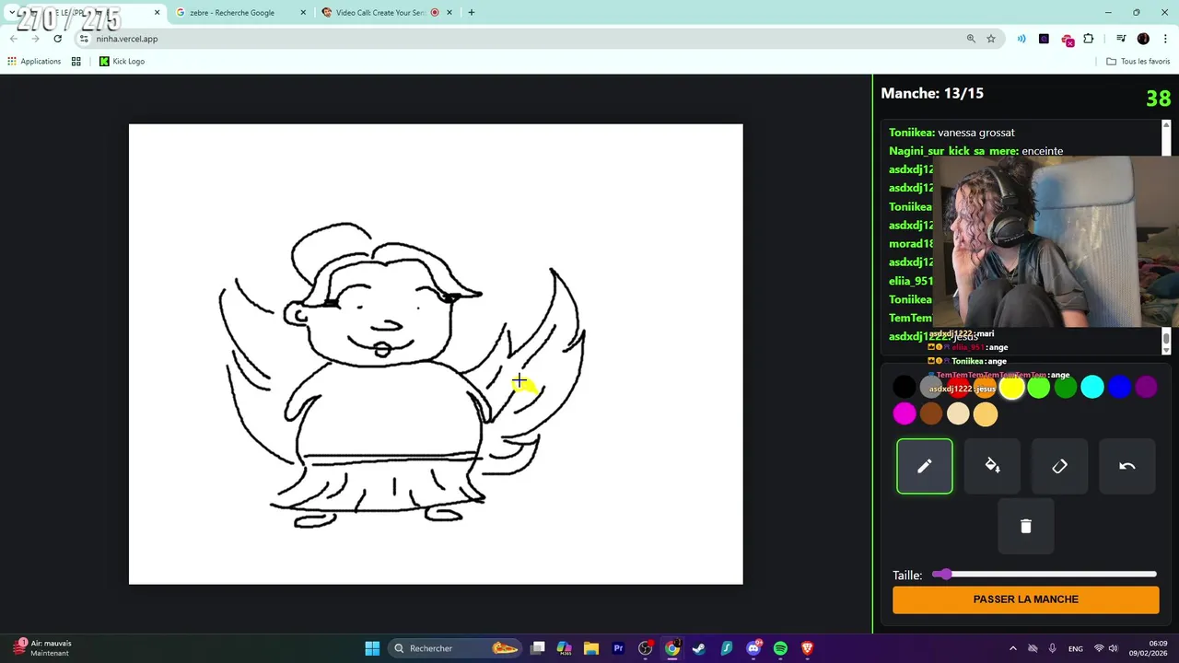Open the zoom magnifier icon in address bar
The image size is (1179, 663).
pyautogui.click(x=971, y=39)
